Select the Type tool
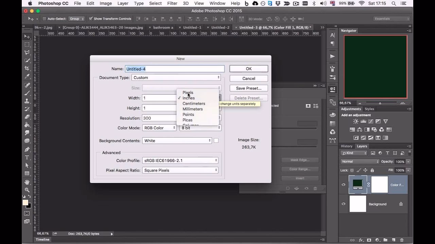The width and height of the screenshot is (435, 244). [x=27, y=157]
